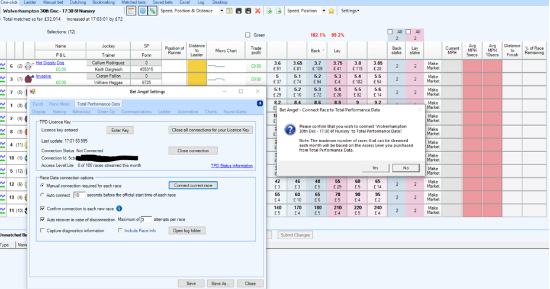Click the maximum attempts per race field
Viewport: 550px width, 289px height.
[146, 220]
